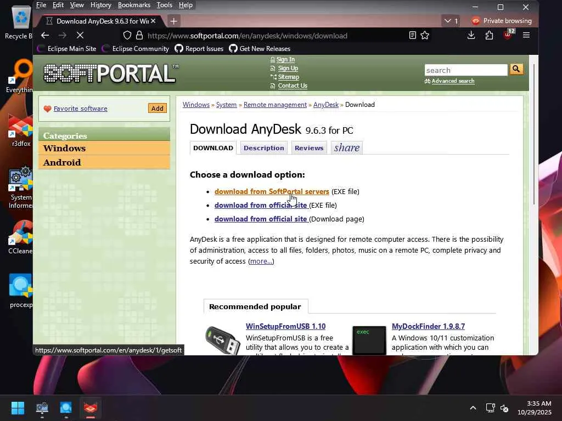Viewport: 562px width, 421px height.
Task: Click the muted volume tray icon
Action: [504, 408]
